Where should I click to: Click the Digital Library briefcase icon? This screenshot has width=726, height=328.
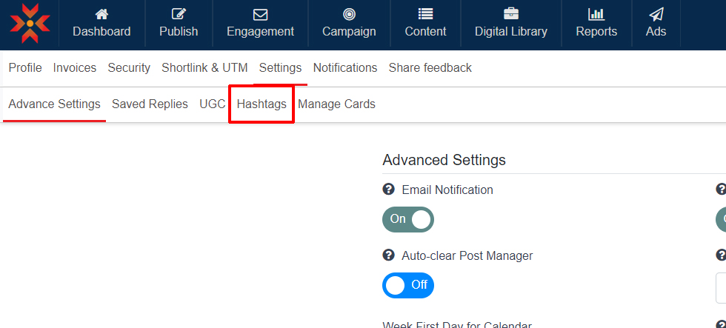click(x=511, y=14)
